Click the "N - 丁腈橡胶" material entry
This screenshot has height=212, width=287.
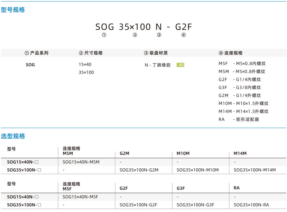[158, 65]
